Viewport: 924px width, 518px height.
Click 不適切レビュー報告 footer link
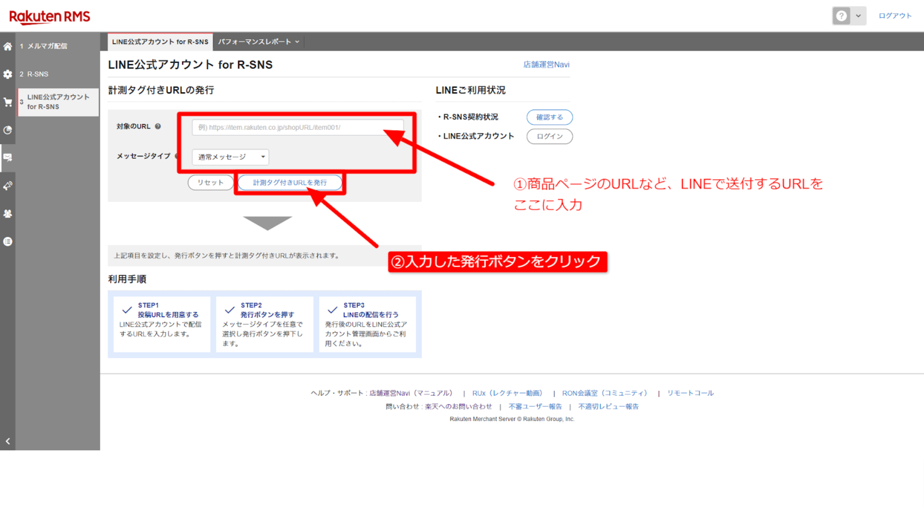pyautogui.click(x=608, y=407)
